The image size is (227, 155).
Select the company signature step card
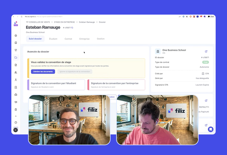click(x=116, y=85)
